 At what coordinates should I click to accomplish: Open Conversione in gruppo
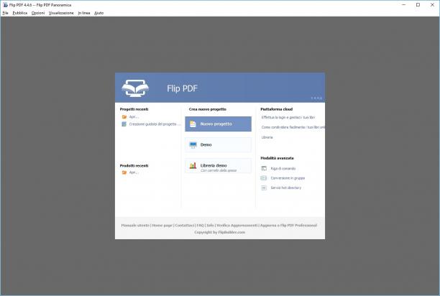pos(288,178)
